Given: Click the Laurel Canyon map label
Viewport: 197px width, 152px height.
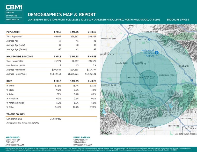Looking at the screenshot, I should point(147,109).
